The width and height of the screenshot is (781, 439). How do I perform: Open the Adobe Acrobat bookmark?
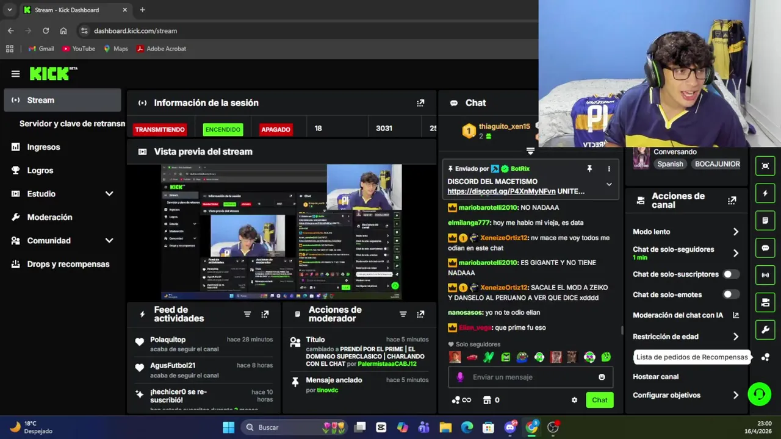click(x=161, y=49)
